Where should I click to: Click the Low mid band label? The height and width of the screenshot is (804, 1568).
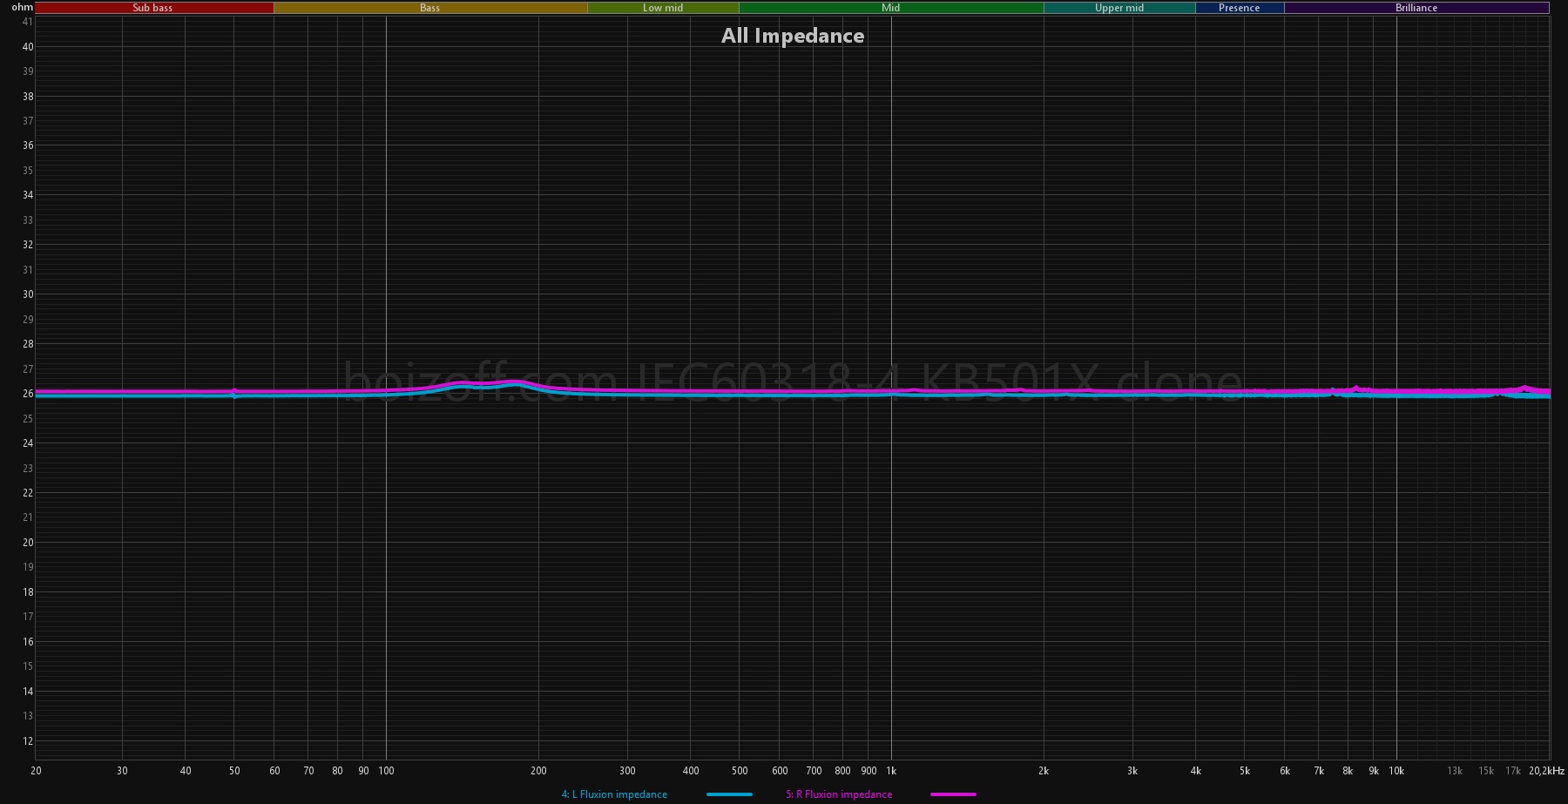pos(662,8)
